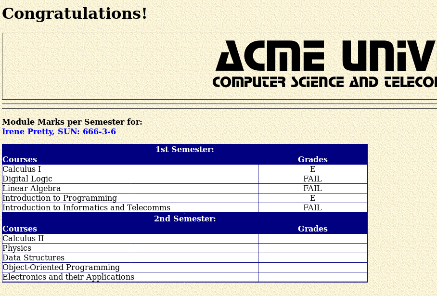This screenshot has width=437, height=296.
Task: Click the Grades header under 1st Semester
Action: [312, 160]
